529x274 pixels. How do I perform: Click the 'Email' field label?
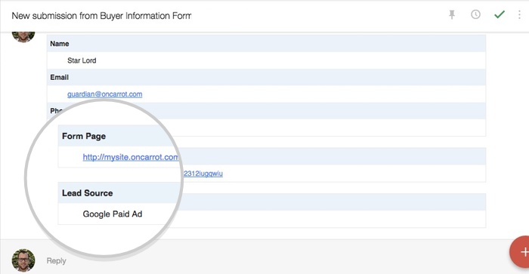coord(60,77)
